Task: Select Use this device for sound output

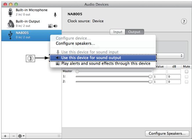Action: tap(103, 58)
